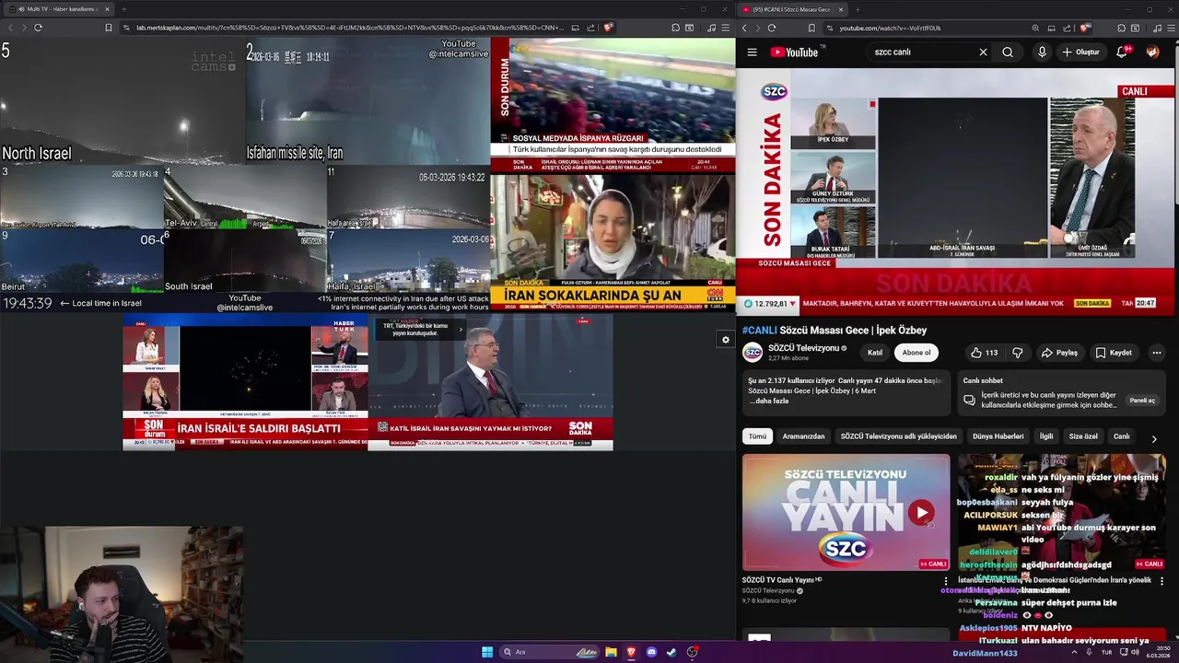Switch to the Sözcü Masası Gece browser tab
Screen dimensions: 1179x663
[790, 9]
